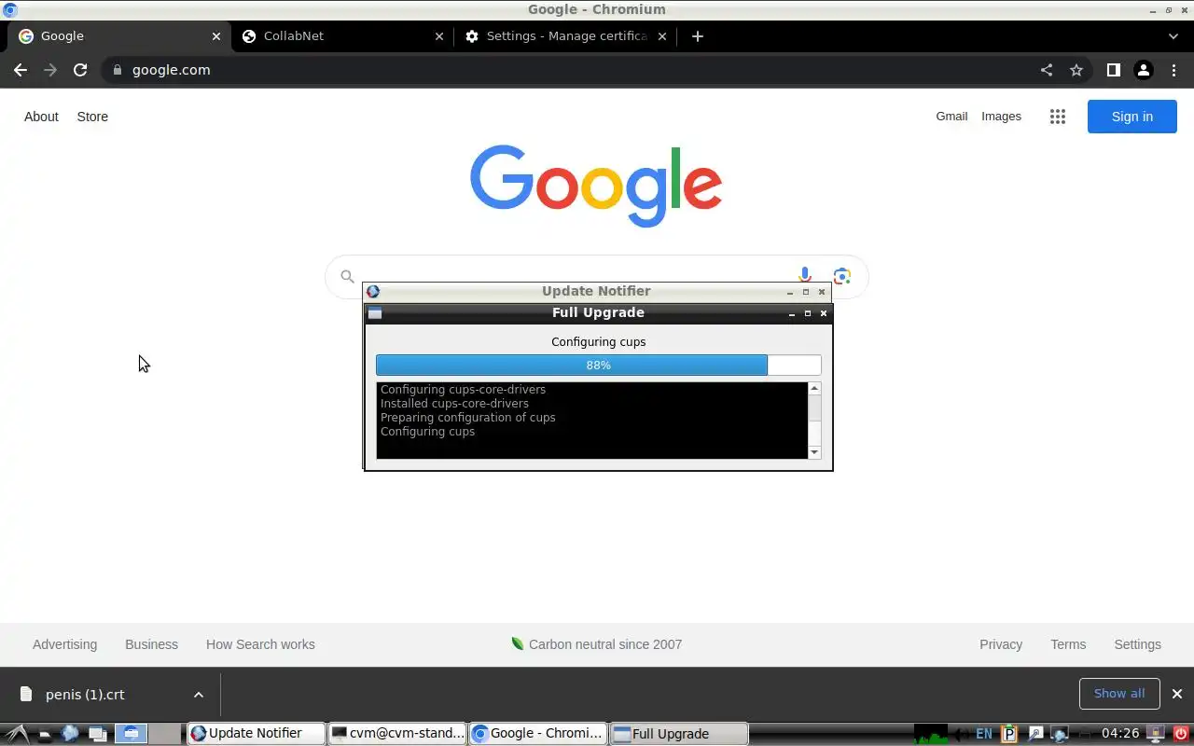Viewport: 1194px width, 746px height.
Task: Reload the Google page
Action: (80, 70)
